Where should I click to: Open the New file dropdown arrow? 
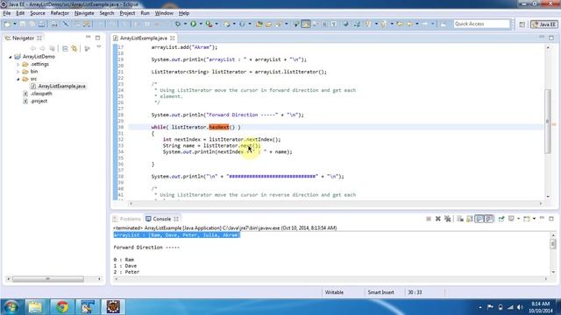pos(15,24)
